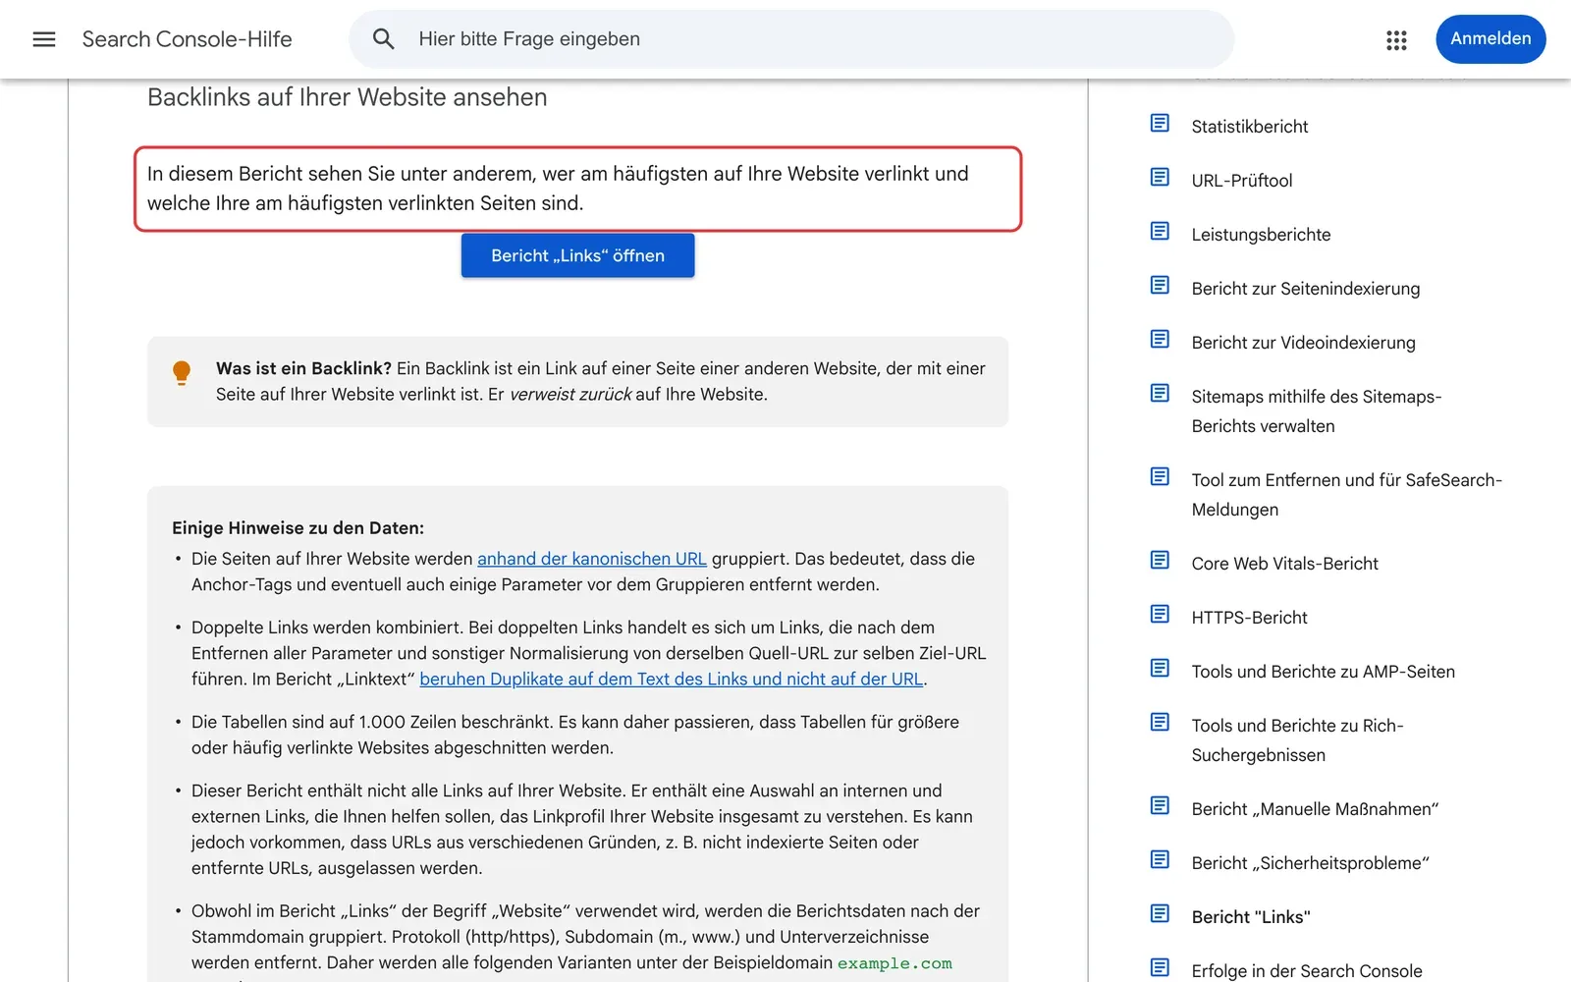Click the document icon beside HTTPS-Bericht
1571x982 pixels.
pos(1160,614)
